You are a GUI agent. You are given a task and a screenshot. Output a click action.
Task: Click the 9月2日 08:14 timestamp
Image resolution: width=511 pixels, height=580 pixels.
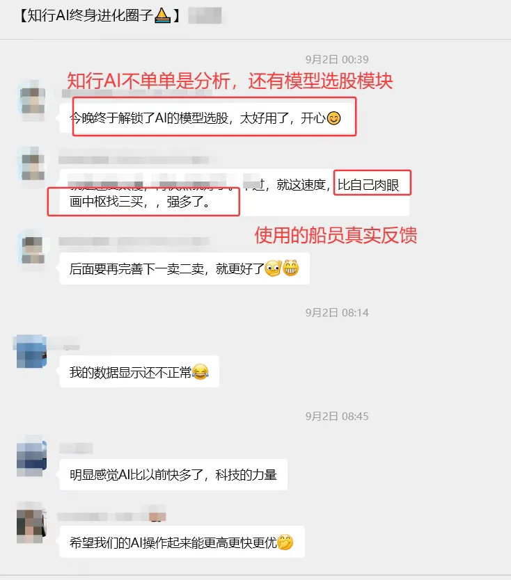click(x=336, y=313)
